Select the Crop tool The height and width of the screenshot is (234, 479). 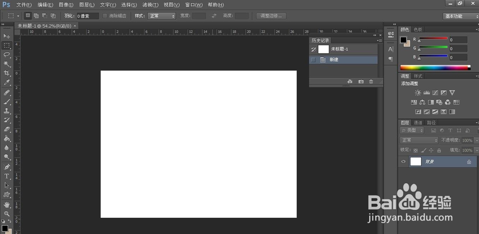click(x=6, y=73)
